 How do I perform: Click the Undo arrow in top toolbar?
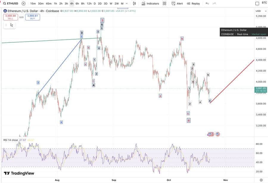[207, 4]
